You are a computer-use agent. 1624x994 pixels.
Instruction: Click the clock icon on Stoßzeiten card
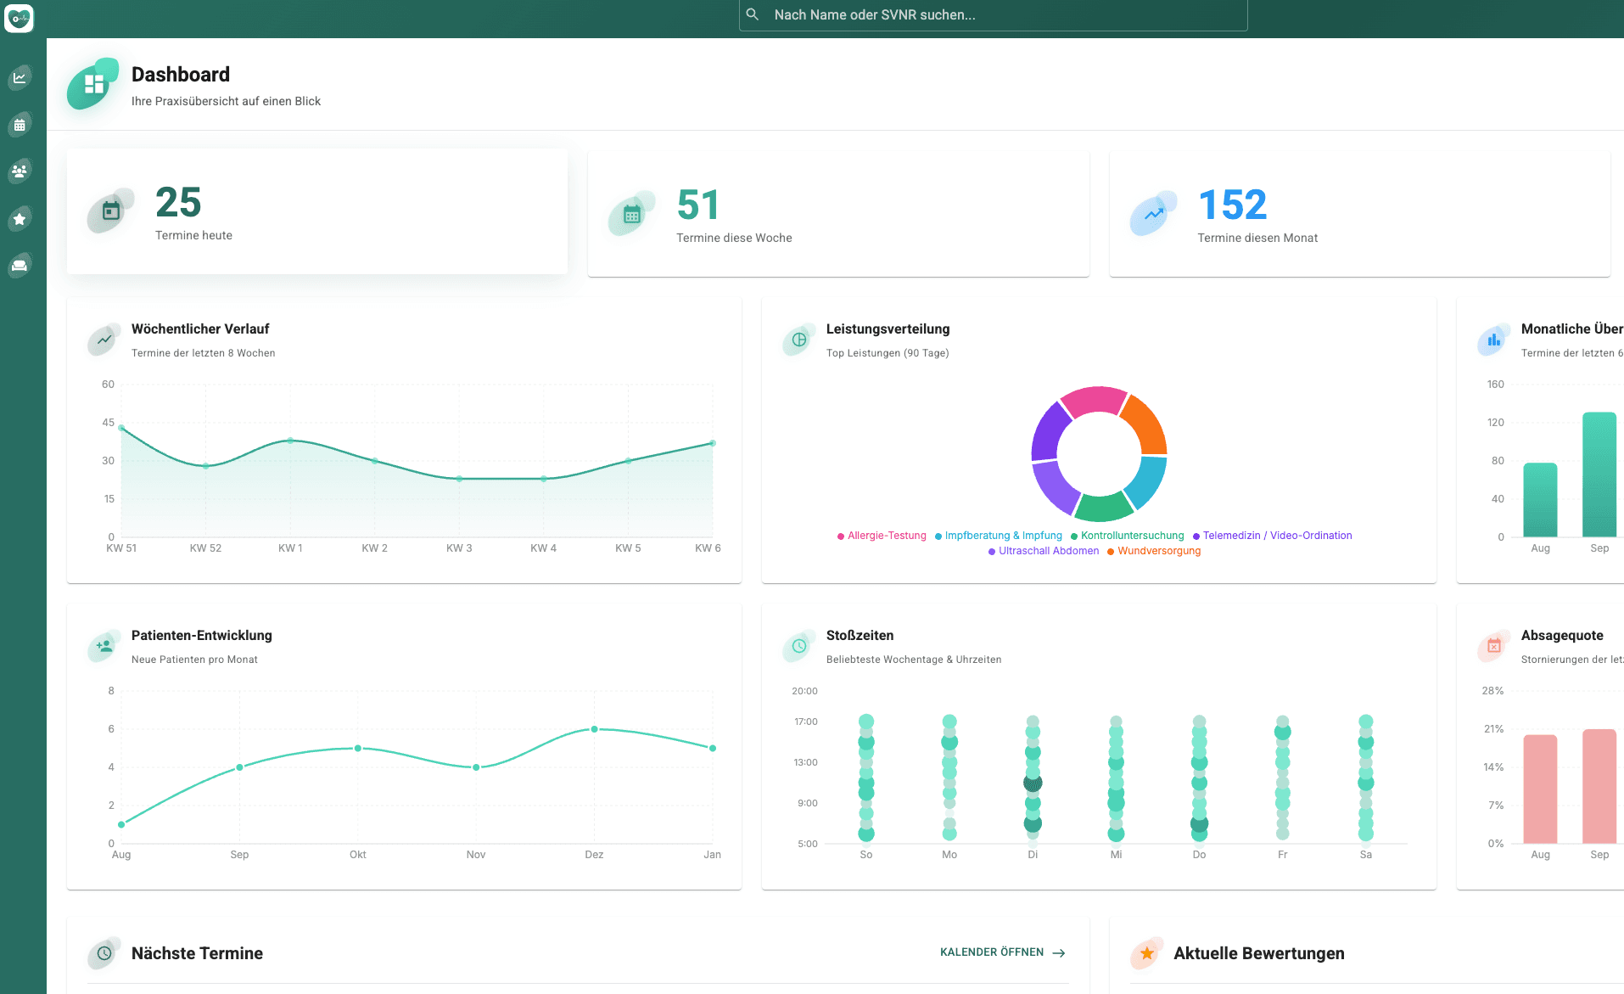[x=798, y=646]
